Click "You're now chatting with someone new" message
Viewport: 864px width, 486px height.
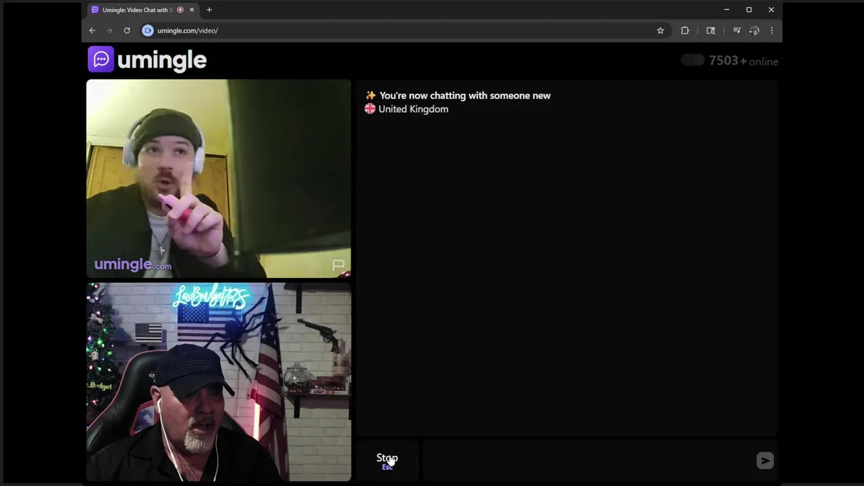pos(465,96)
